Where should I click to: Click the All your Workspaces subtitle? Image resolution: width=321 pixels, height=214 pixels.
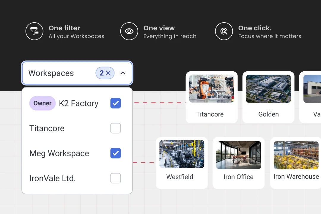click(x=76, y=36)
